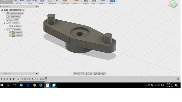Launch Arduino from the taskbar
The height and width of the screenshot is (102, 182).
point(21,85)
